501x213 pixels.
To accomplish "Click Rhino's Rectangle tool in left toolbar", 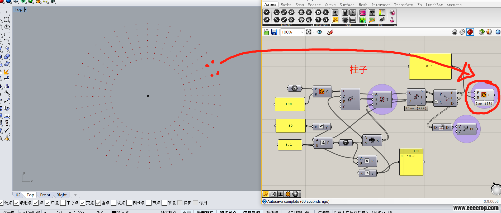I will coord(7,34).
